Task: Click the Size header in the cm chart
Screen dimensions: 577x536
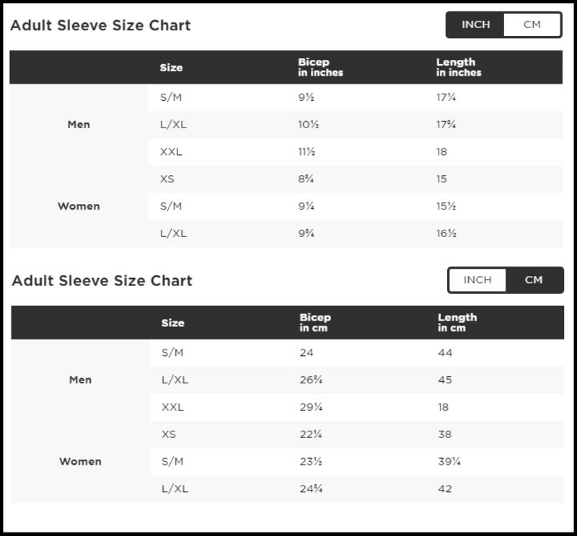Action: pos(172,323)
